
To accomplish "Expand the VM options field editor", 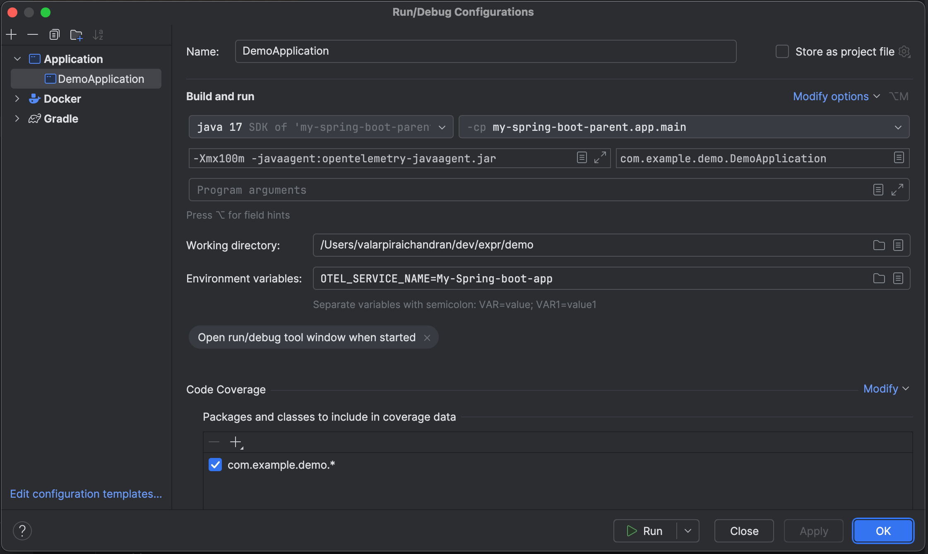I will [x=600, y=158].
